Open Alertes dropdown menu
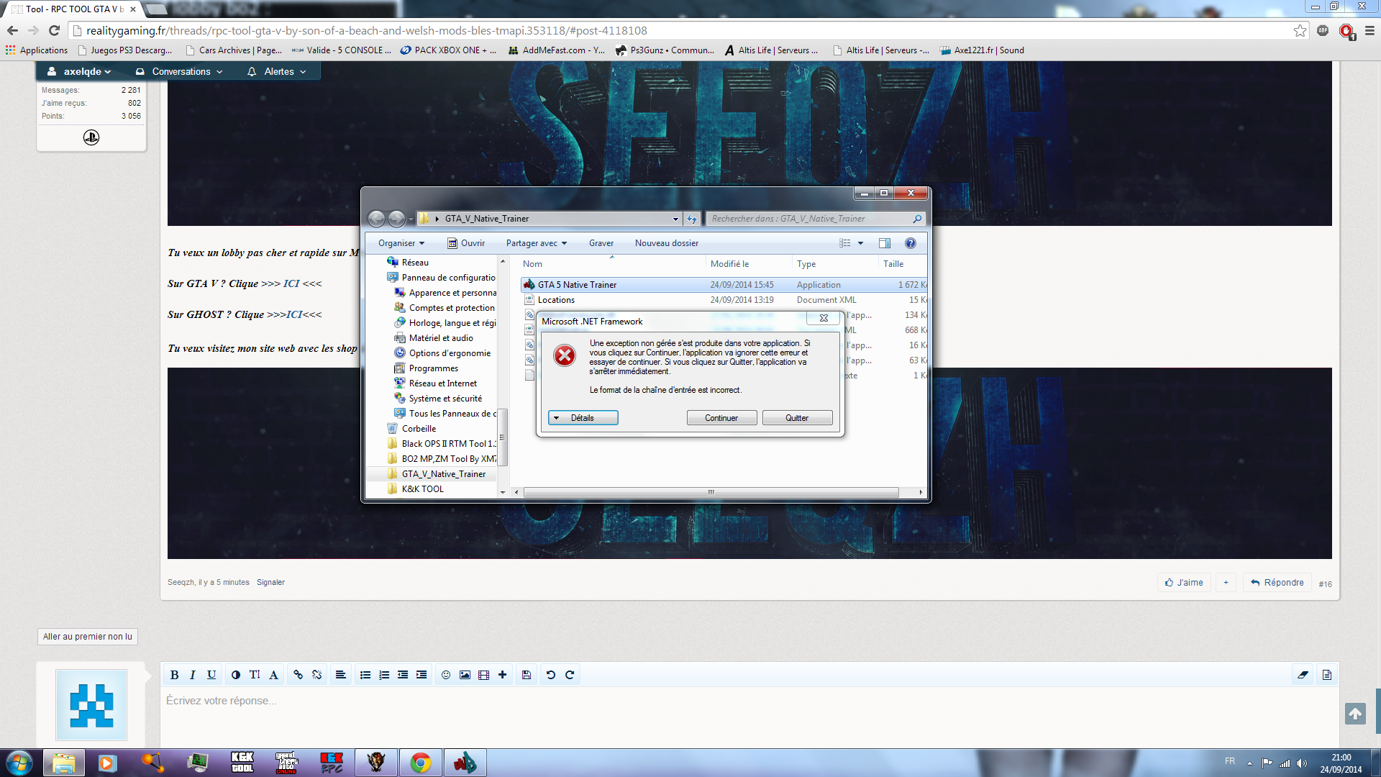 [277, 71]
